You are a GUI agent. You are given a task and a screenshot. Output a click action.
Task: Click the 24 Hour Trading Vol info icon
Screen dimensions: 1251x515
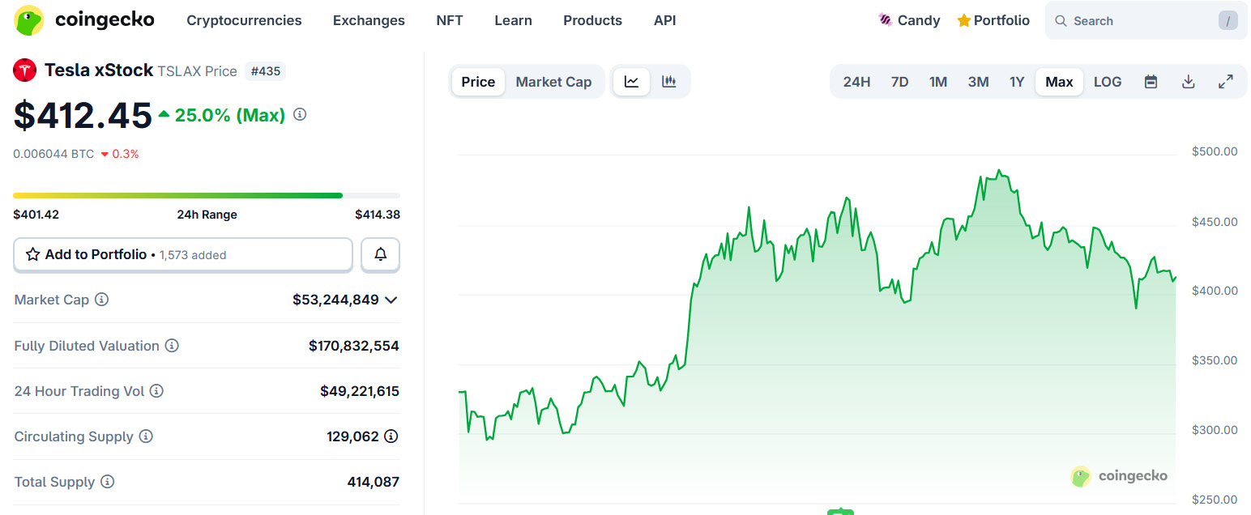tap(156, 391)
